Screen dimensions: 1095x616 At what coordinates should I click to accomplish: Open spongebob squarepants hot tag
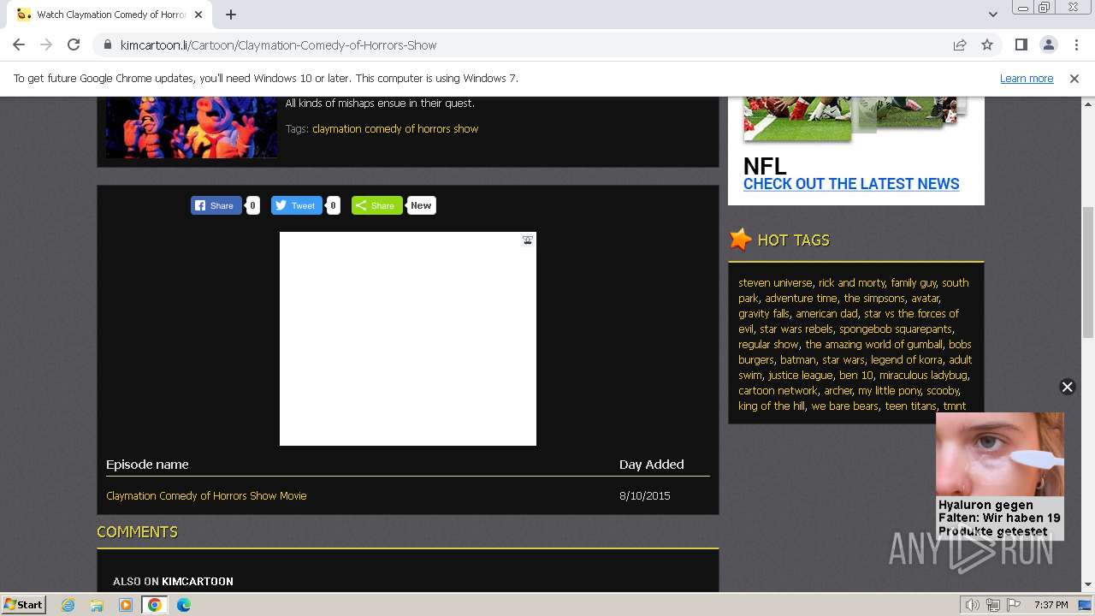[x=895, y=329]
